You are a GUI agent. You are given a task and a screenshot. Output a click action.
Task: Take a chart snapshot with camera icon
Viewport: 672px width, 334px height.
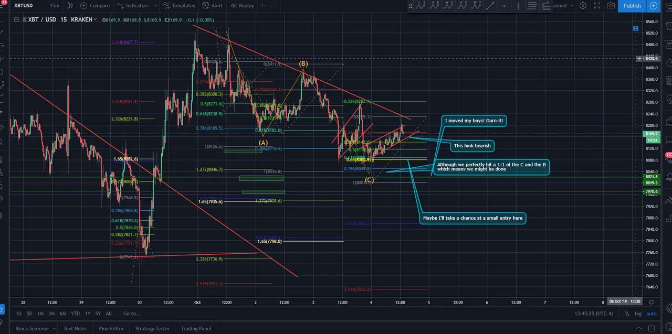(611, 5)
